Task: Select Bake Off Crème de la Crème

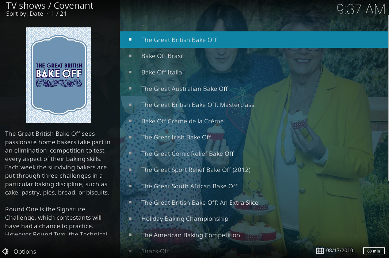Action: (254, 121)
